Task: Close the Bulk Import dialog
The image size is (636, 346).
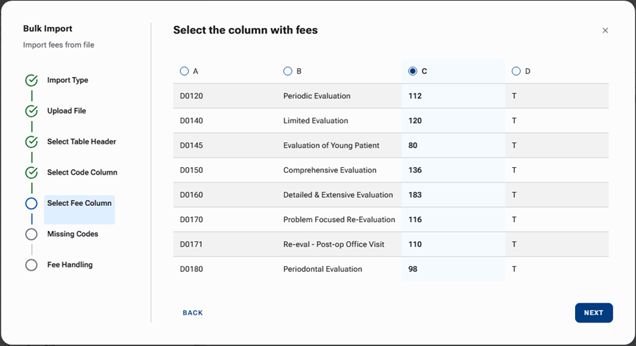Action: (605, 31)
